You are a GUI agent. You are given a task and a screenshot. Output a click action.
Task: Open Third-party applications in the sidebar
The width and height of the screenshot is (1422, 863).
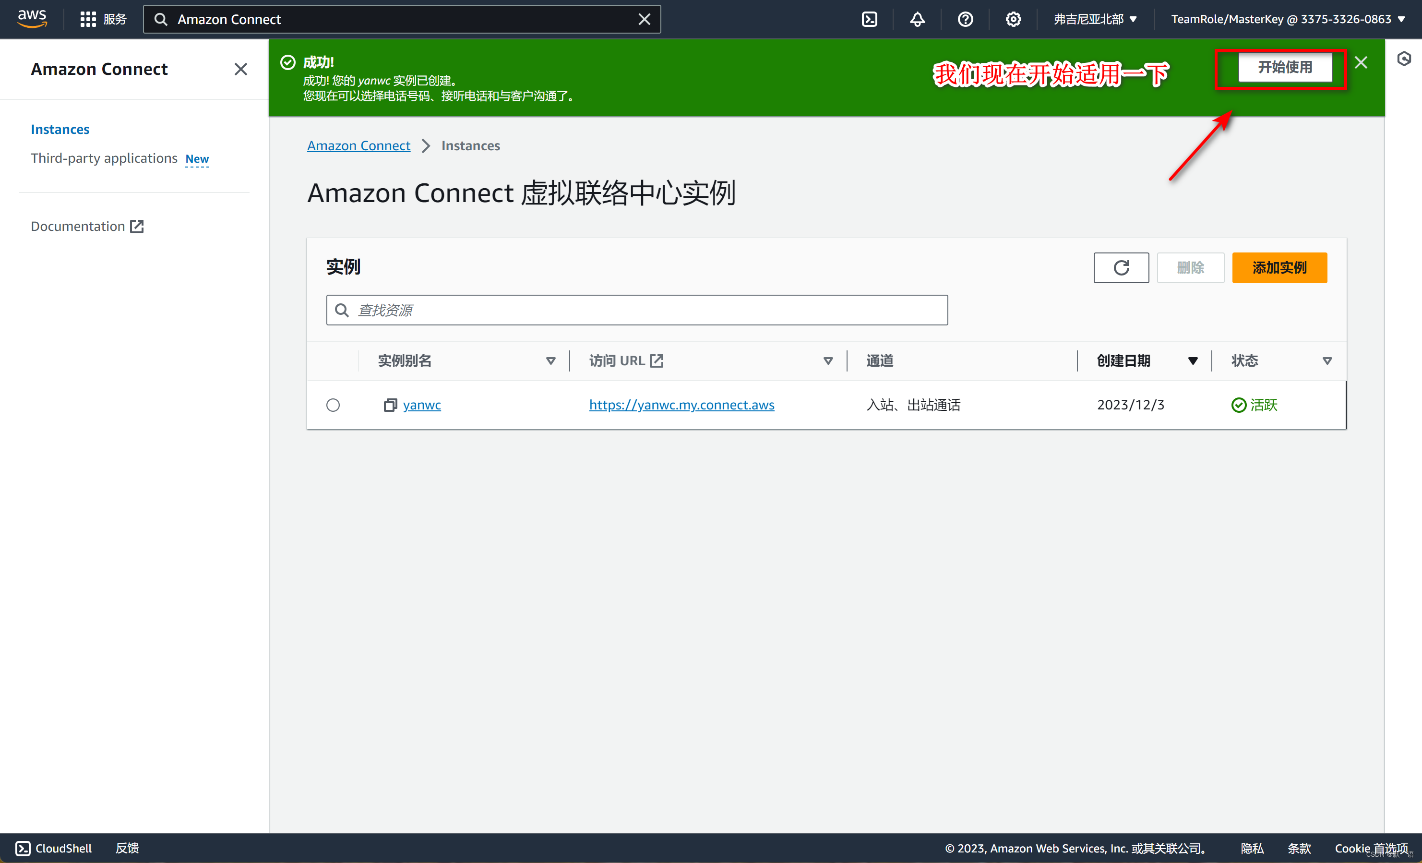[x=104, y=158]
